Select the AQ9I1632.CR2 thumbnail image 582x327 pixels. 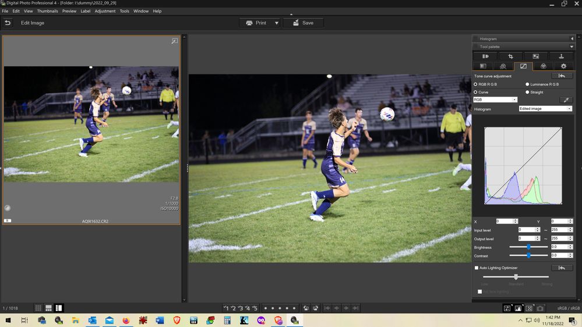(x=91, y=124)
